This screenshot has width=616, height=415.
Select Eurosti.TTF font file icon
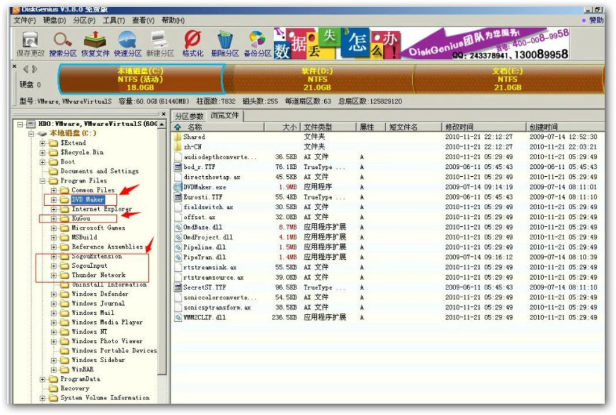click(x=178, y=197)
